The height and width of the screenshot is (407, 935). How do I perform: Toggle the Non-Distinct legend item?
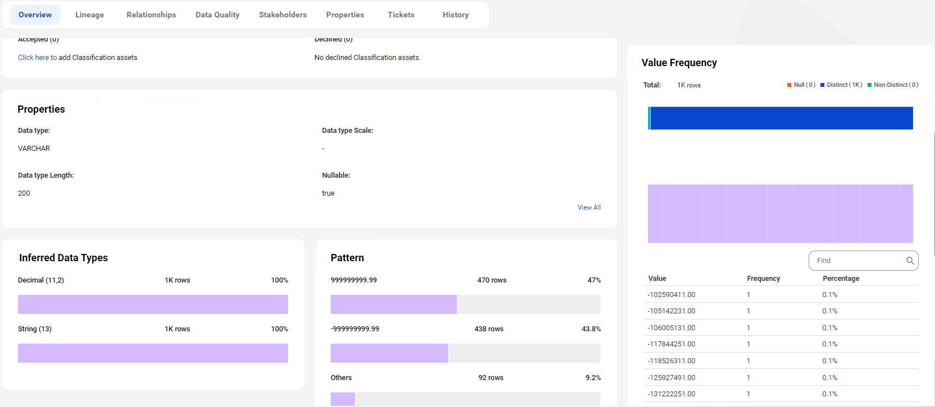[x=892, y=85]
